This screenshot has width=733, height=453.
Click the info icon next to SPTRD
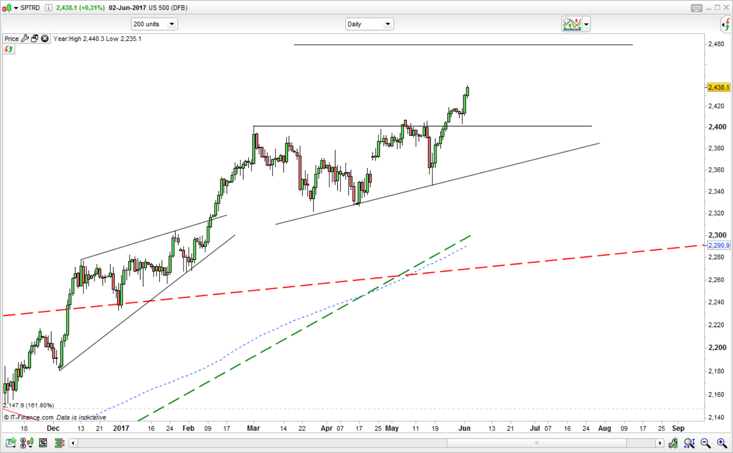coord(48,7)
